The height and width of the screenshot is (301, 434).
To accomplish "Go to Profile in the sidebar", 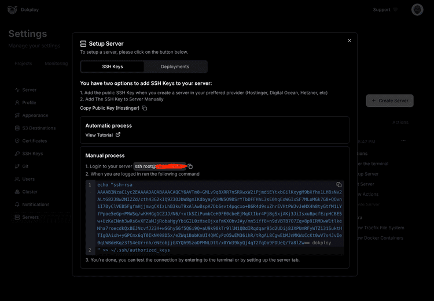I will [x=29, y=103].
